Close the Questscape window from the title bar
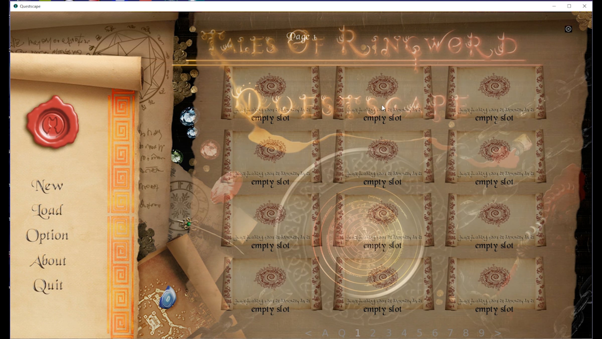 pos(584,6)
